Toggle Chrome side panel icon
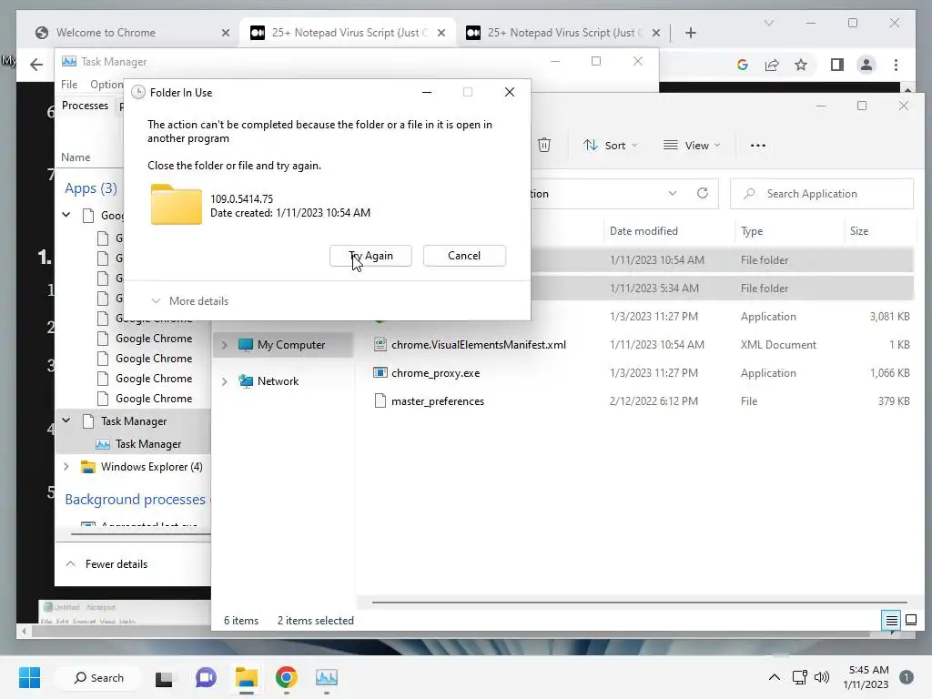Screen dimensions: 932x699 [837, 65]
